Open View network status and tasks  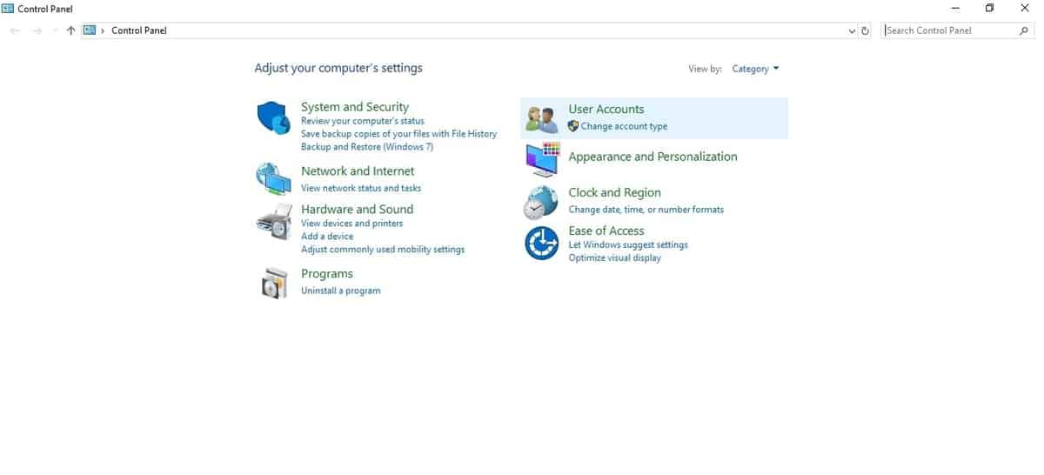pyautogui.click(x=361, y=188)
